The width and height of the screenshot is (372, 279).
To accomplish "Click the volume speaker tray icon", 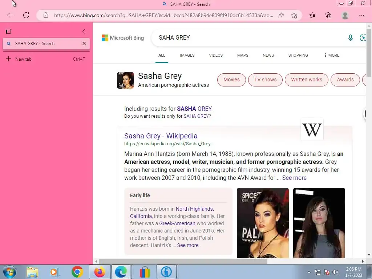I will (x=335, y=272).
